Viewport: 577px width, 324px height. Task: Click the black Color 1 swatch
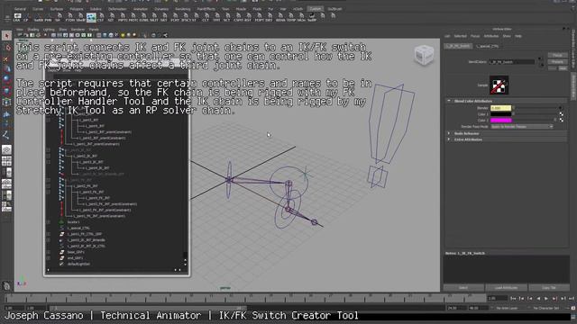500,114
